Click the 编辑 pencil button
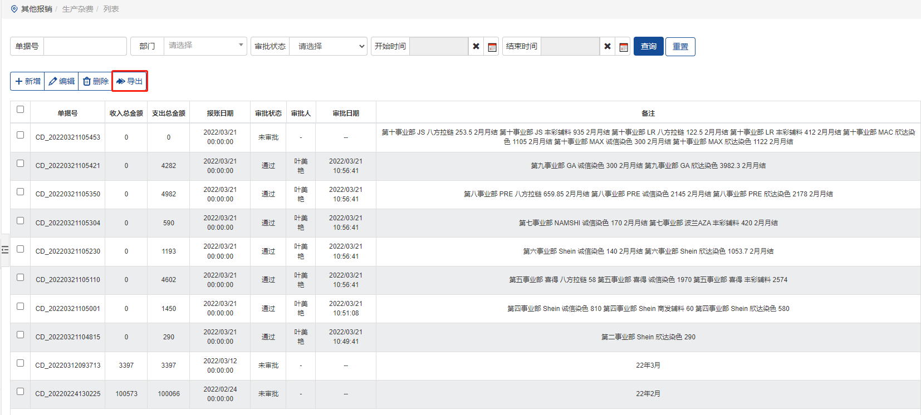Viewport: 921px width, 415px height. click(x=62, y=81)
